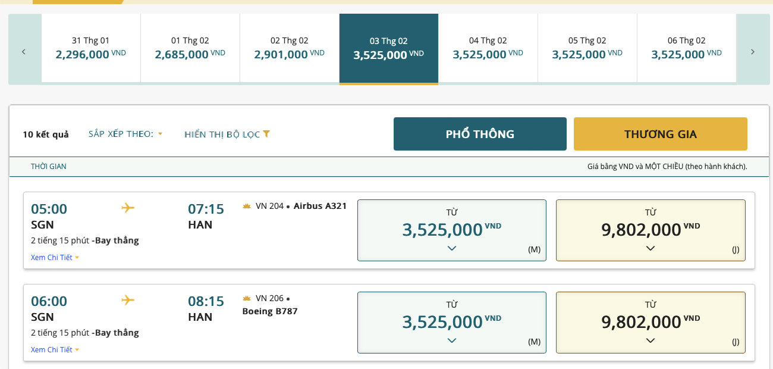
Task: Go to previous dates with left arrow
Action: (x=24, y=52)
